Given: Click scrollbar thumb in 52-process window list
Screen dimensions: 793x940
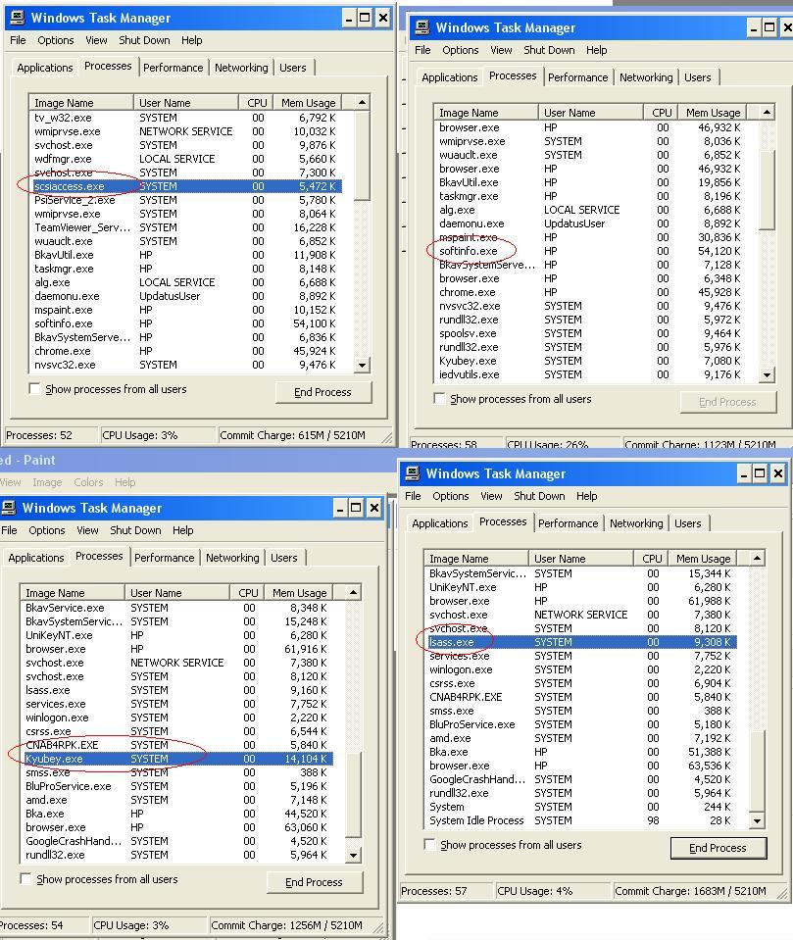Looking at the screenshot, I should (x=362, y=155).
